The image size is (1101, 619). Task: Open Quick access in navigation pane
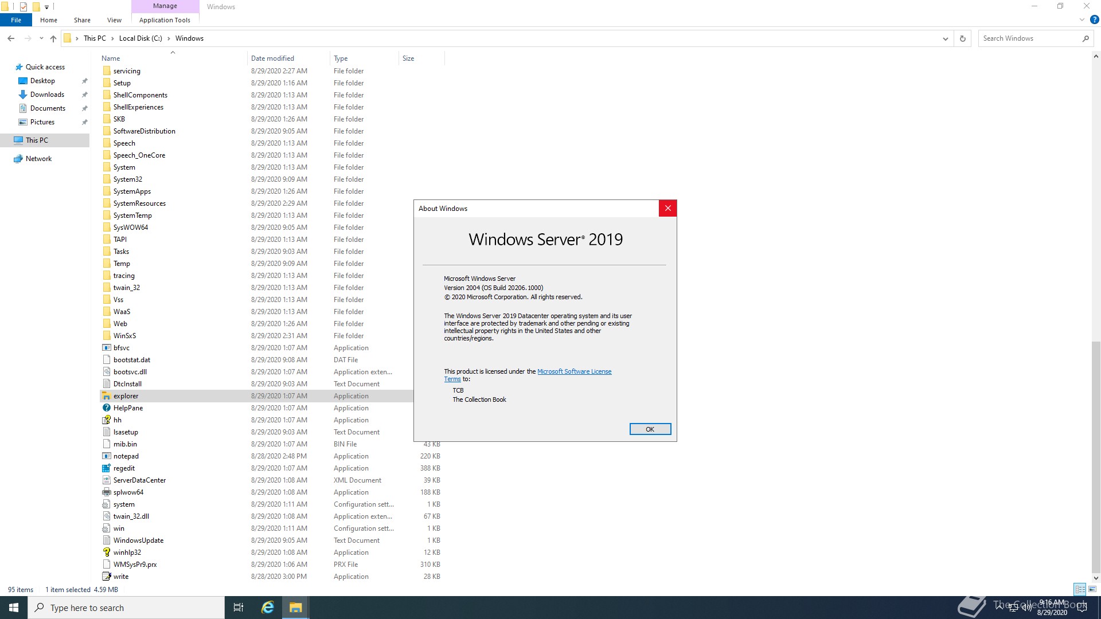[45, 67]
